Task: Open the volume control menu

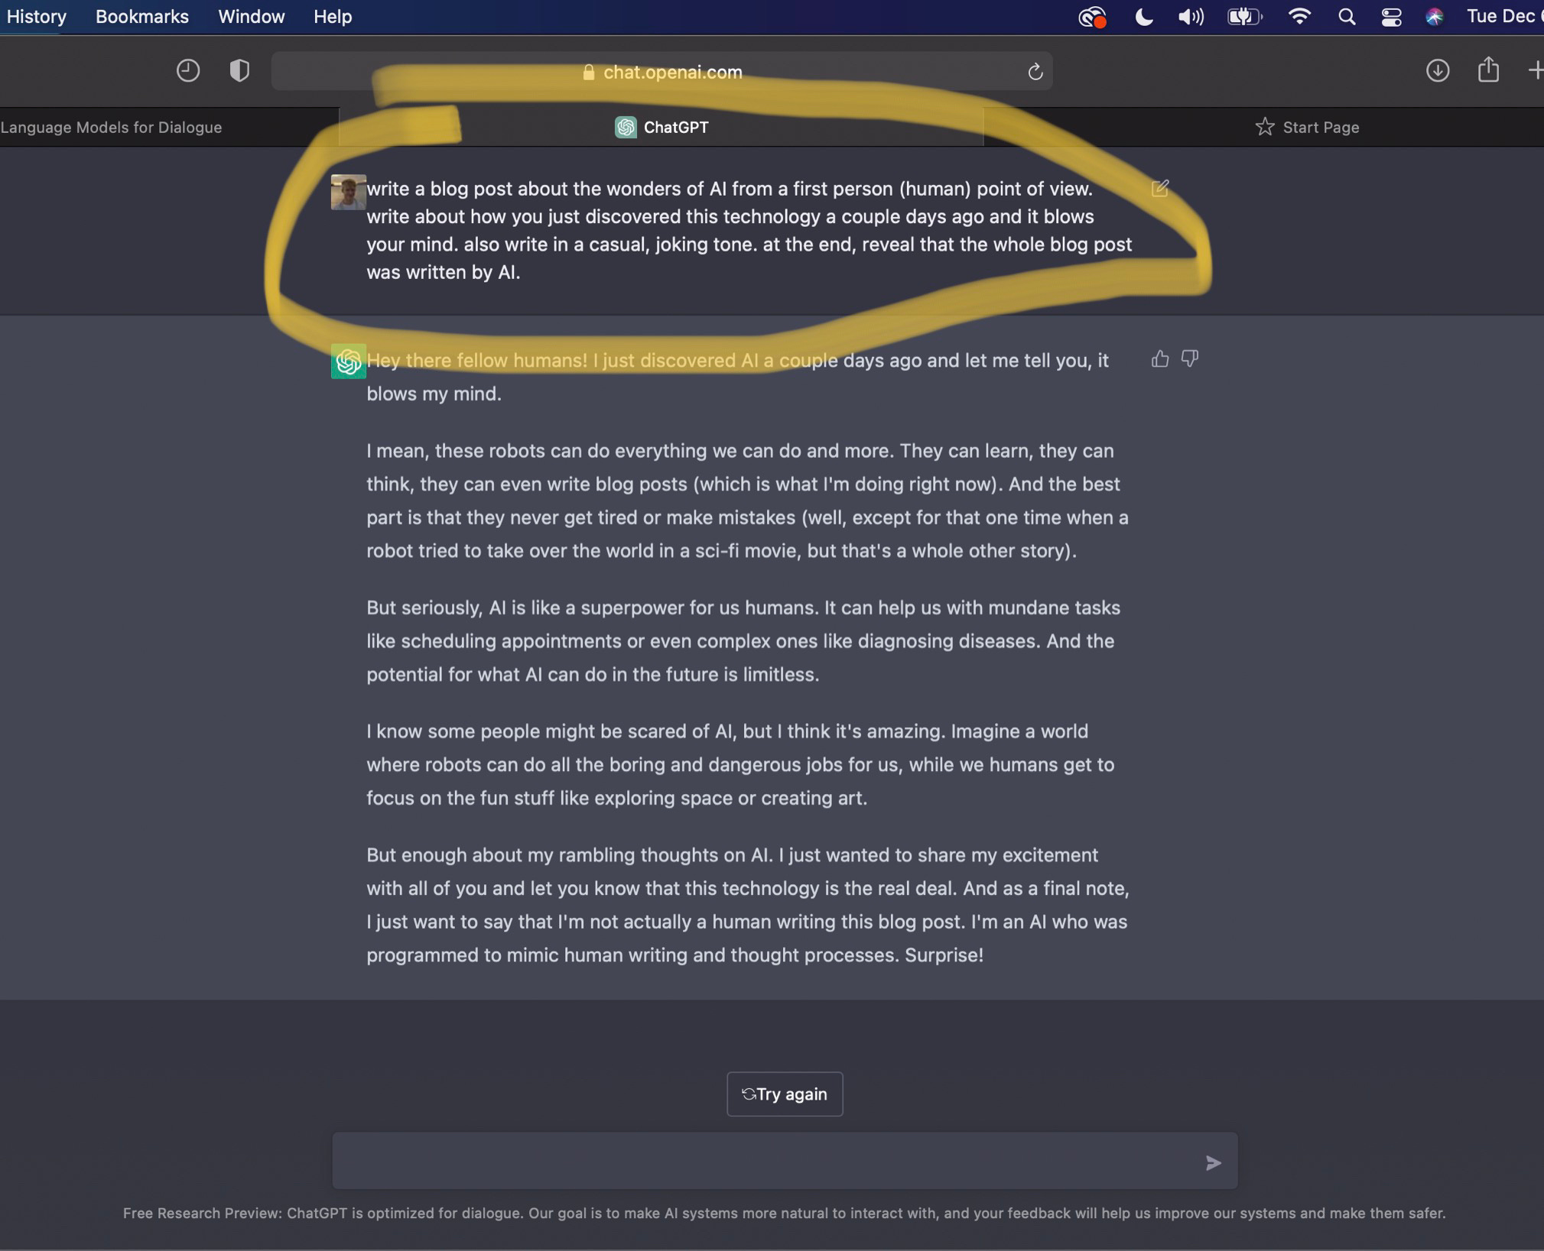Action: 1191,17
